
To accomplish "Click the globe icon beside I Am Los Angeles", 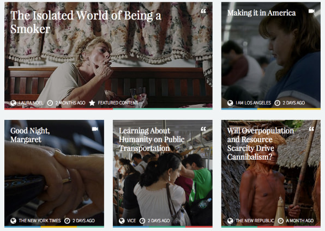I will [230, 103].
